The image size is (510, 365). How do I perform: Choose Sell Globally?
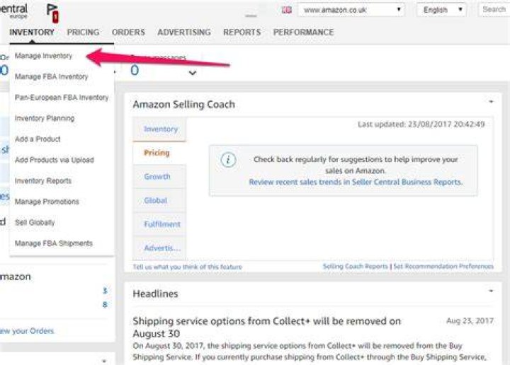click(x=35, y=222)
